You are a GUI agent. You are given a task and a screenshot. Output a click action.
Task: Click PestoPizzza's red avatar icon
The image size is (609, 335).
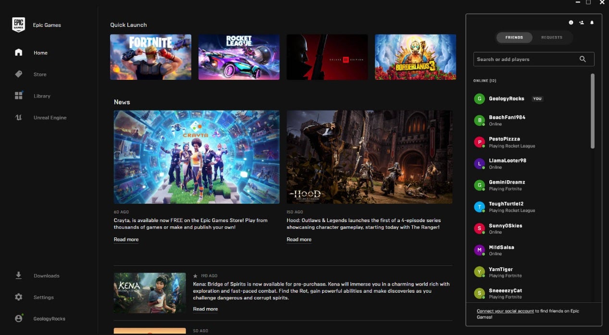[x=479, y=142]
